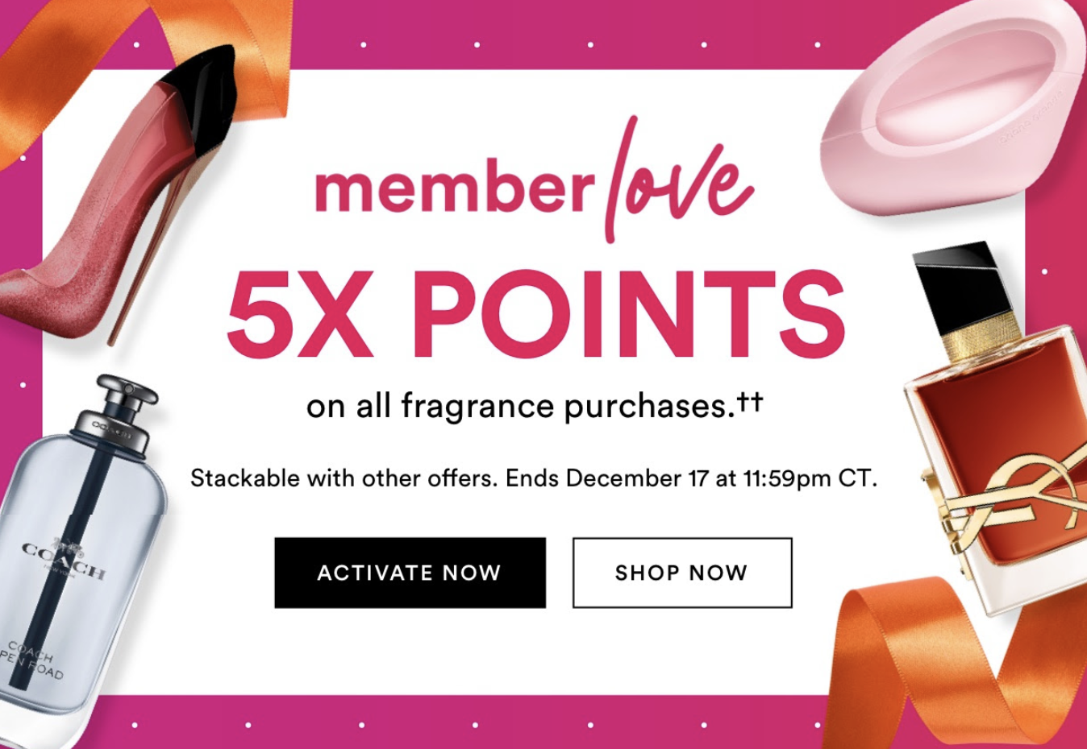The image size is (1087, 749).
Task: Click the "December 17 at 11:59pm CT" deadline
Action: [721, 478]
